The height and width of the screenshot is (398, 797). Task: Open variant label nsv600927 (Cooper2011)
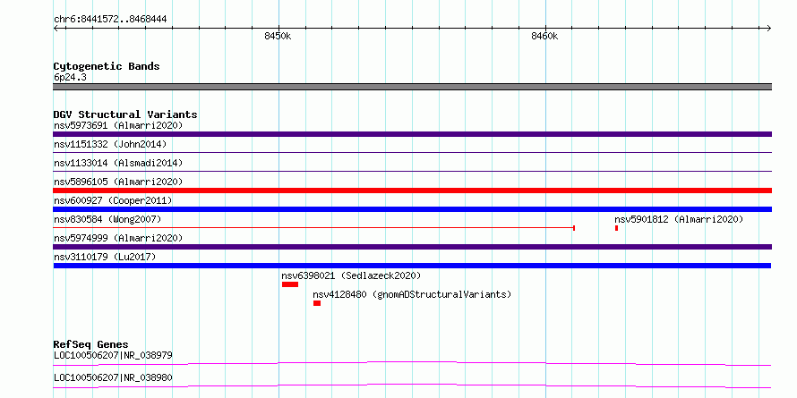click(x=113, y=200)
